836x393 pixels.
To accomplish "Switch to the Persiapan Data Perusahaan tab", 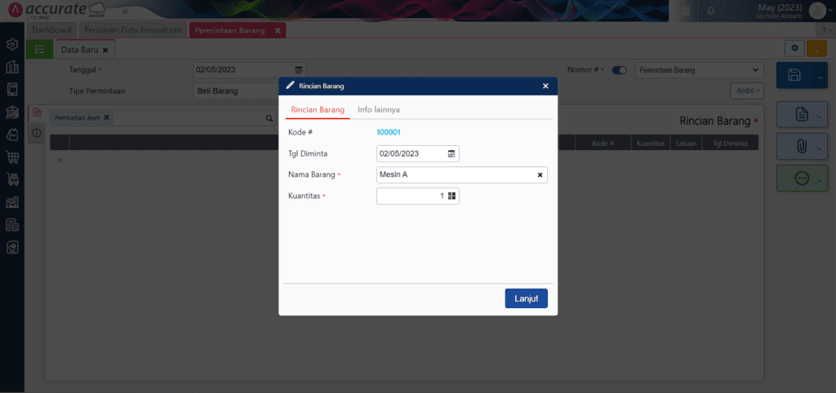I will pos(133,30).
